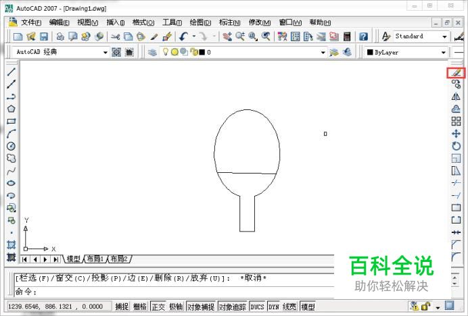Click the Cut scissors icon
Image resolution: width=468 pixels, height=316 pixels.
115,36
